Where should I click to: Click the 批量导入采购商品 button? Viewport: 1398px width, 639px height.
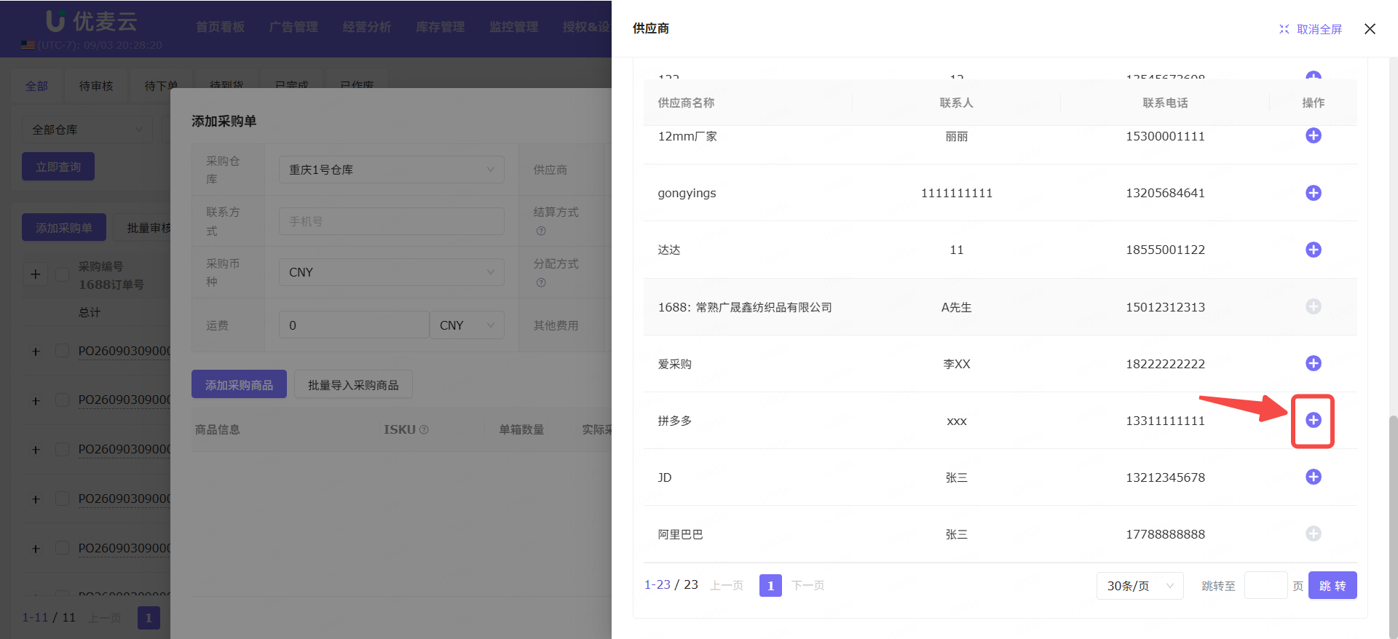click(x=353, y=384)
